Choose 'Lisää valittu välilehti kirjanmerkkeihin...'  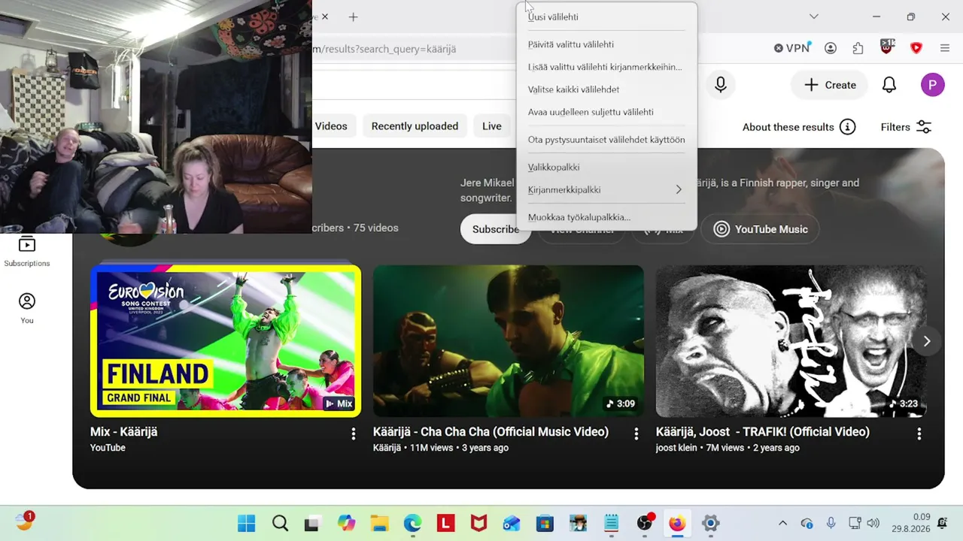(x=606, y=67)
